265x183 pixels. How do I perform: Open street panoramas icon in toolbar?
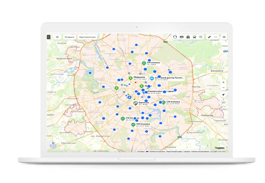coord(181,37)
